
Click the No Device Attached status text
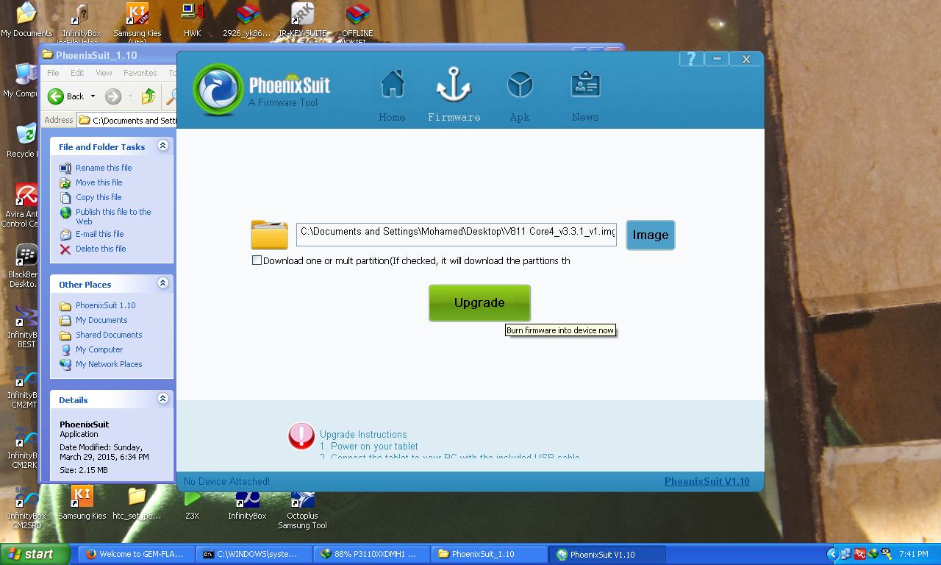click(x=226, y=481)
